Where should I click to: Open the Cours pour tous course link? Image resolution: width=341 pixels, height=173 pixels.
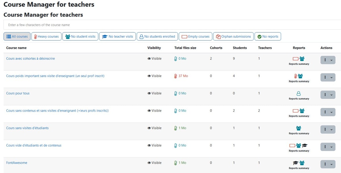[x=18, y=93]
